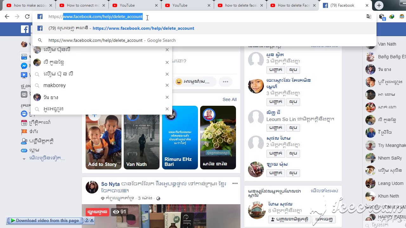Open chat with Try Meanghak
The image size is (406, 228).
coord(385,145)
